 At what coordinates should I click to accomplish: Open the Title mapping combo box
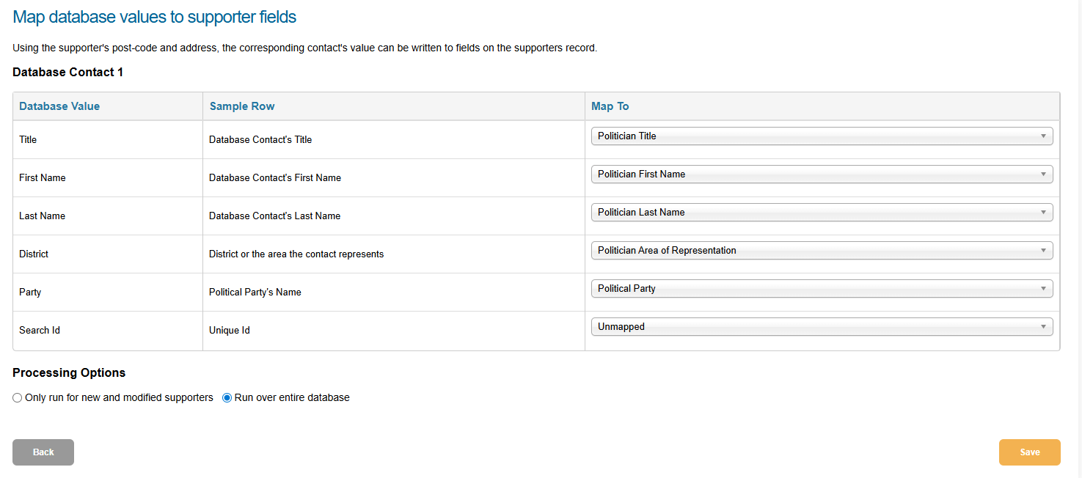(807, 136)
